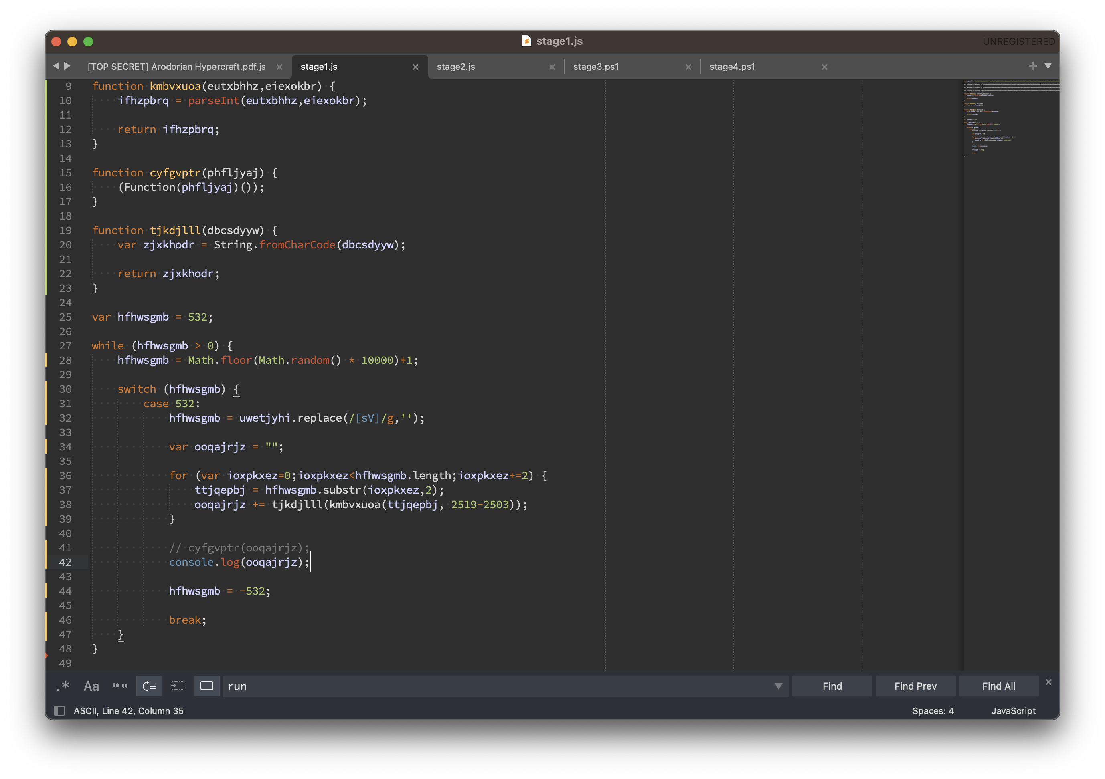Image resolution: width=1105 pixels, height=779 pixels.
Task: Toggle case sensitive search option
Action: (x=91, y=686)
